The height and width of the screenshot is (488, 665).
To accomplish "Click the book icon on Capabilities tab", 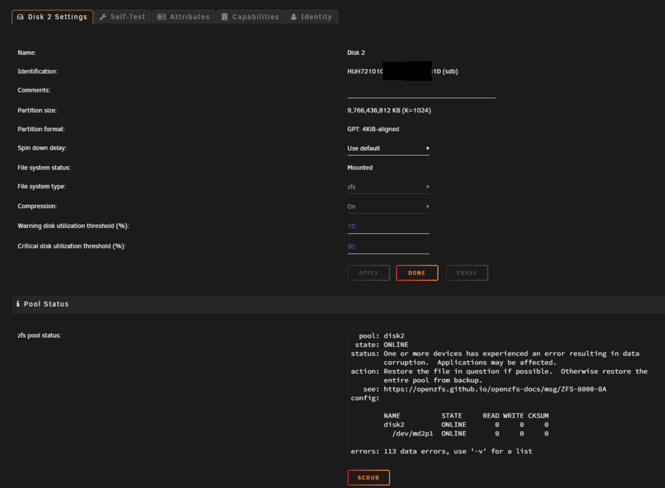I will [x=224, y=17].
